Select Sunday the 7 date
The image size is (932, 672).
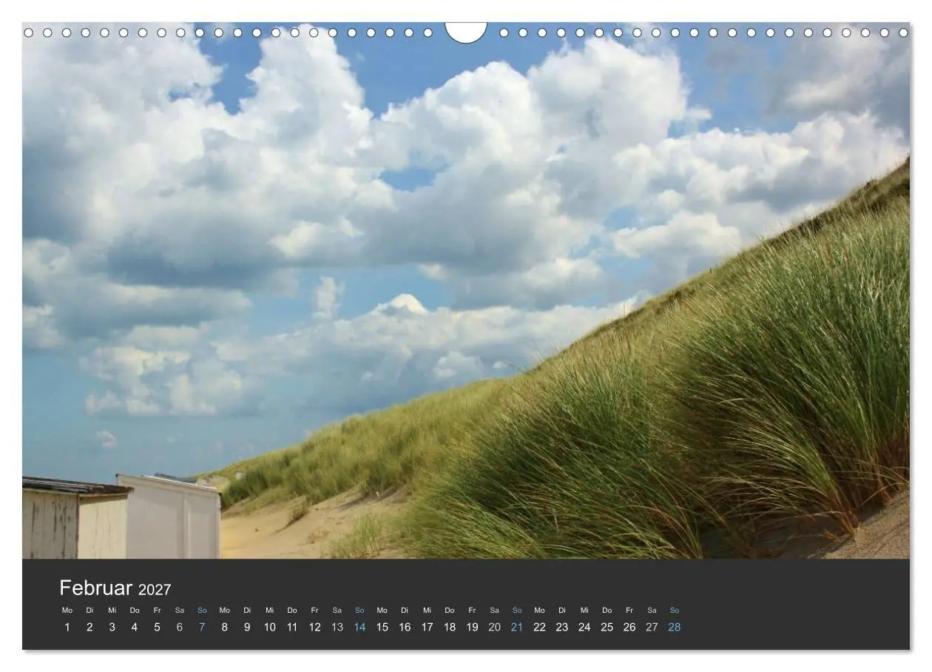202,627
